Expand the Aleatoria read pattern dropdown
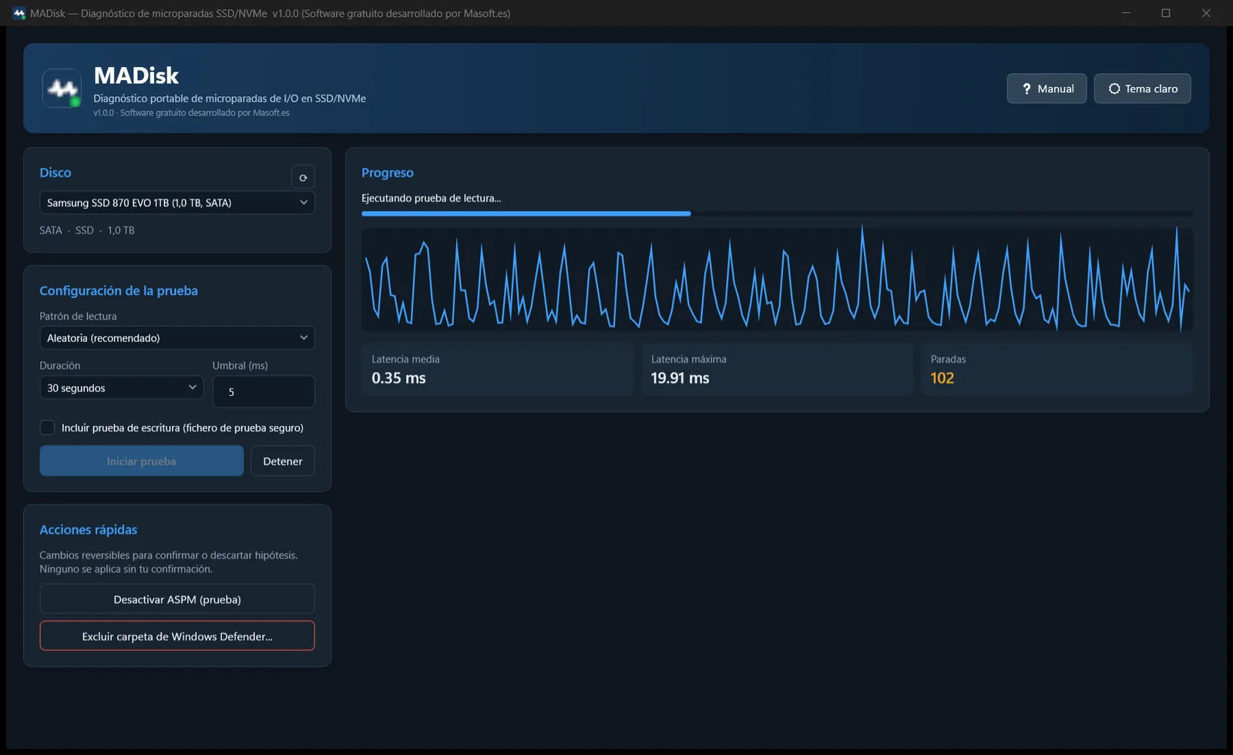Image resolution: width=1233 pixels, height=755 pixels. (x=177, y=337)
